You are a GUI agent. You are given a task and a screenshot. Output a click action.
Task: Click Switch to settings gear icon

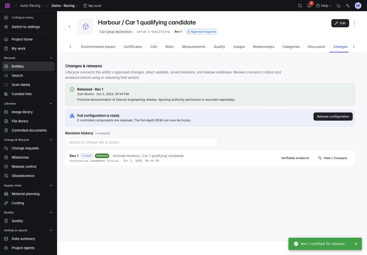tap(6, 27)
